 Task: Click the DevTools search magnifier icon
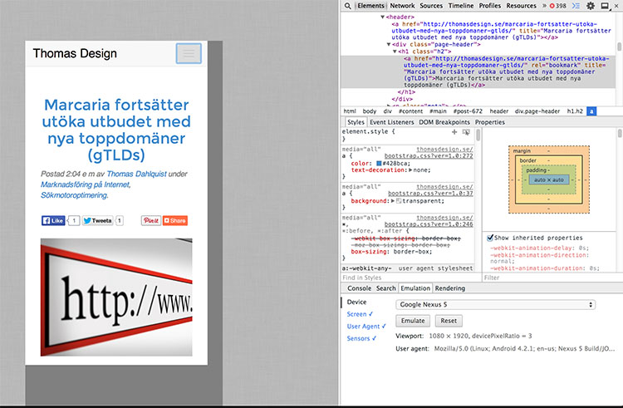tap(348, 6)
